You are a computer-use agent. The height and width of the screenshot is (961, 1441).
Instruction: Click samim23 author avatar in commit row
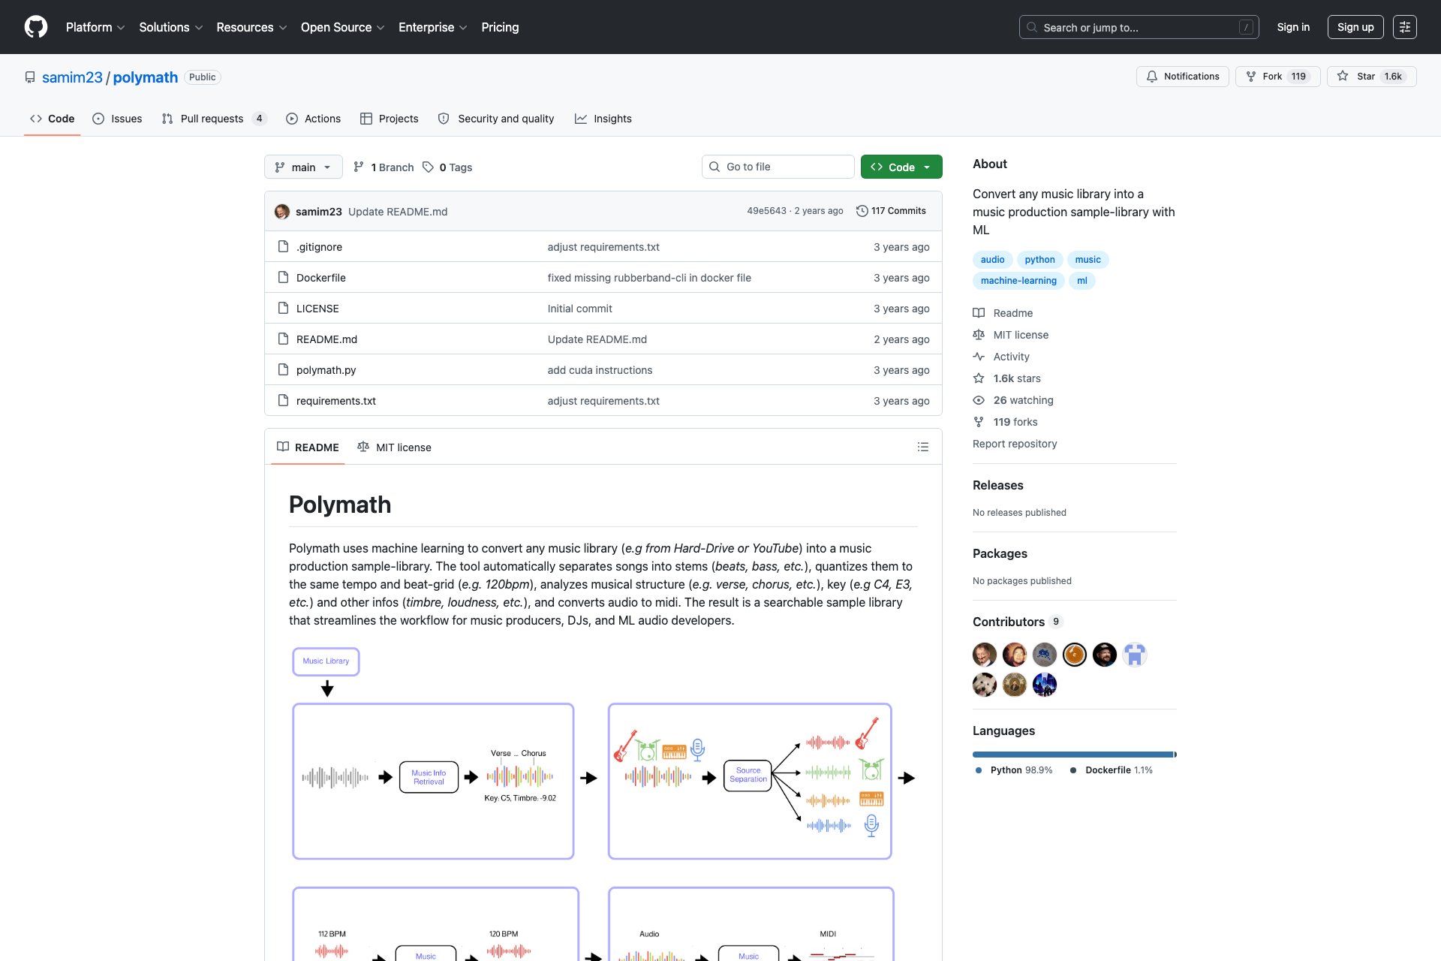282,212
